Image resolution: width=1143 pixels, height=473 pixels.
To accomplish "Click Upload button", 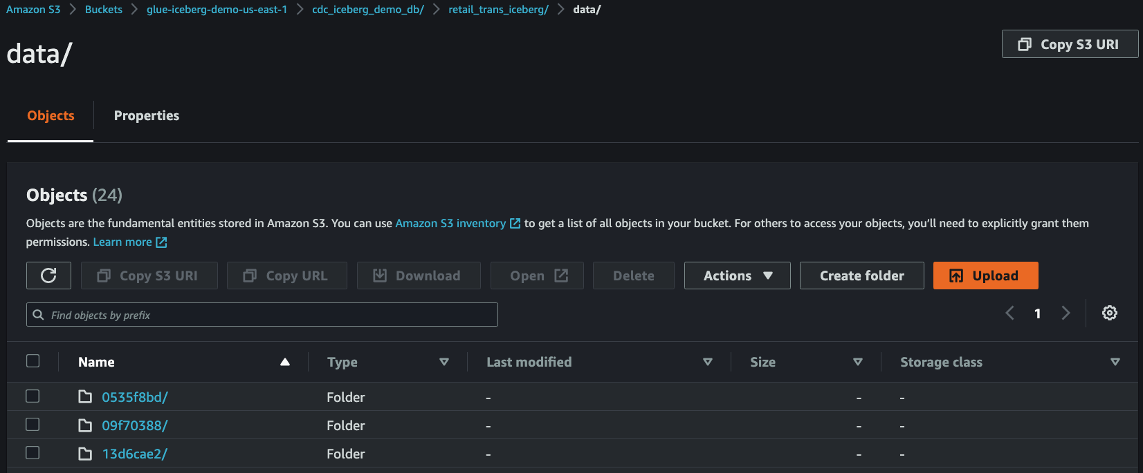I will pos(985,276).
